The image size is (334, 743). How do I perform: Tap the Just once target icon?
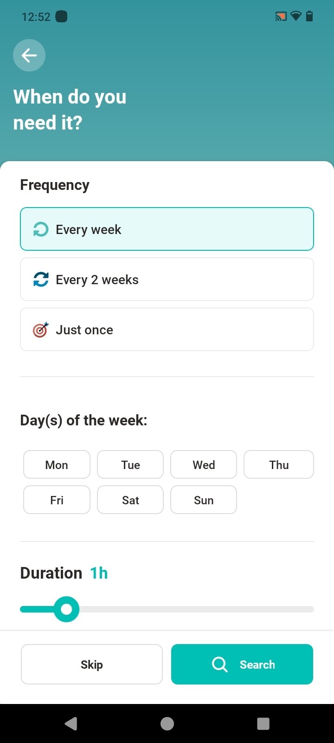(41, 330)
